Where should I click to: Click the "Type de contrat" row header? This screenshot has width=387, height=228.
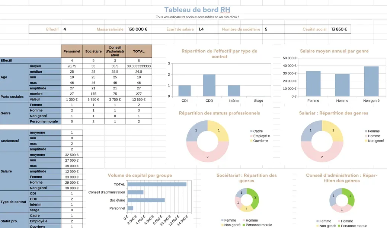coord(15,202)
